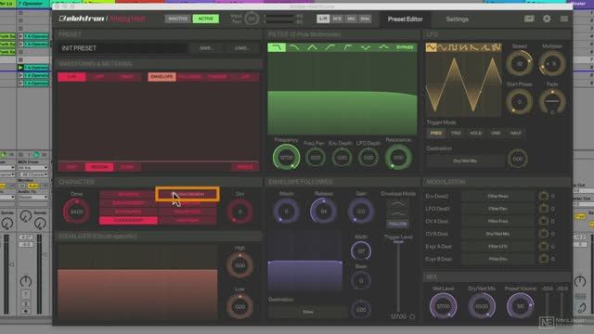Select the steep 2-pole high-pass filter icon
This screenshot has width=594, height=334.
[348, 47]
